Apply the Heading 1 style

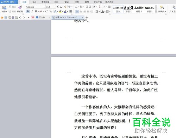tap(128, 9)
